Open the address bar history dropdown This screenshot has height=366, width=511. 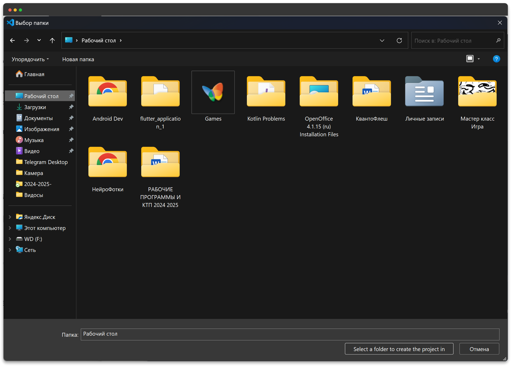tap(382, 40)
